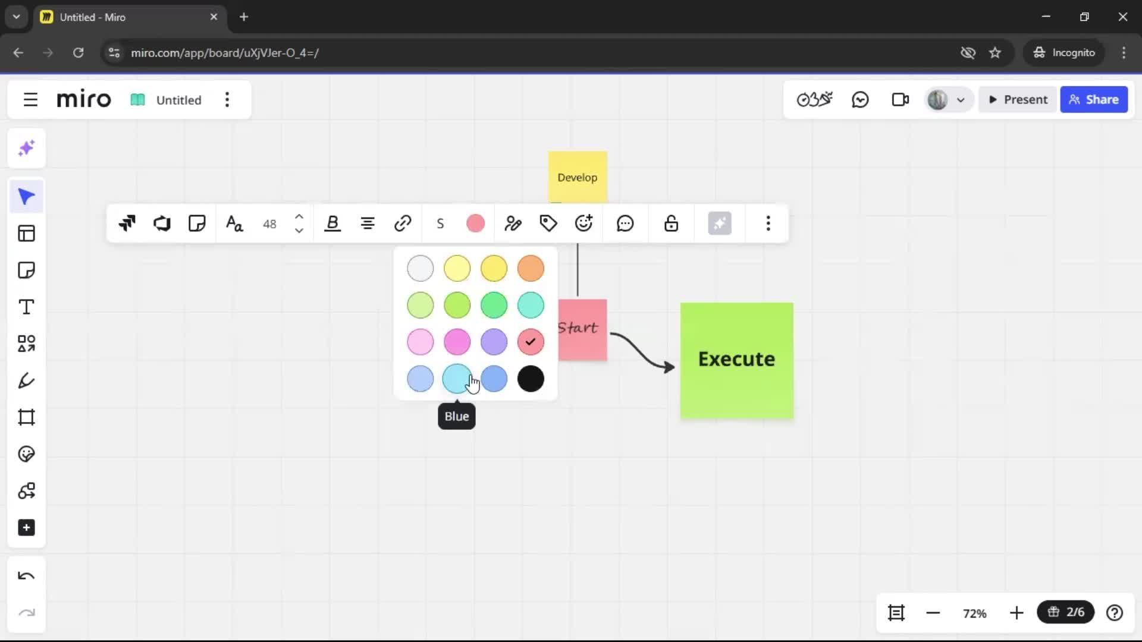Screen dimensions: 1142x642
Task: Select the frame tool in sidebar
Action: click(x=26, y=417)
